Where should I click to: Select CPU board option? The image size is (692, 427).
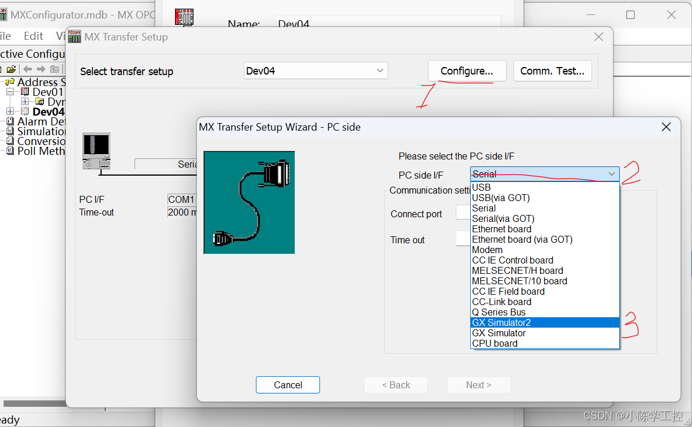(545, 343)
